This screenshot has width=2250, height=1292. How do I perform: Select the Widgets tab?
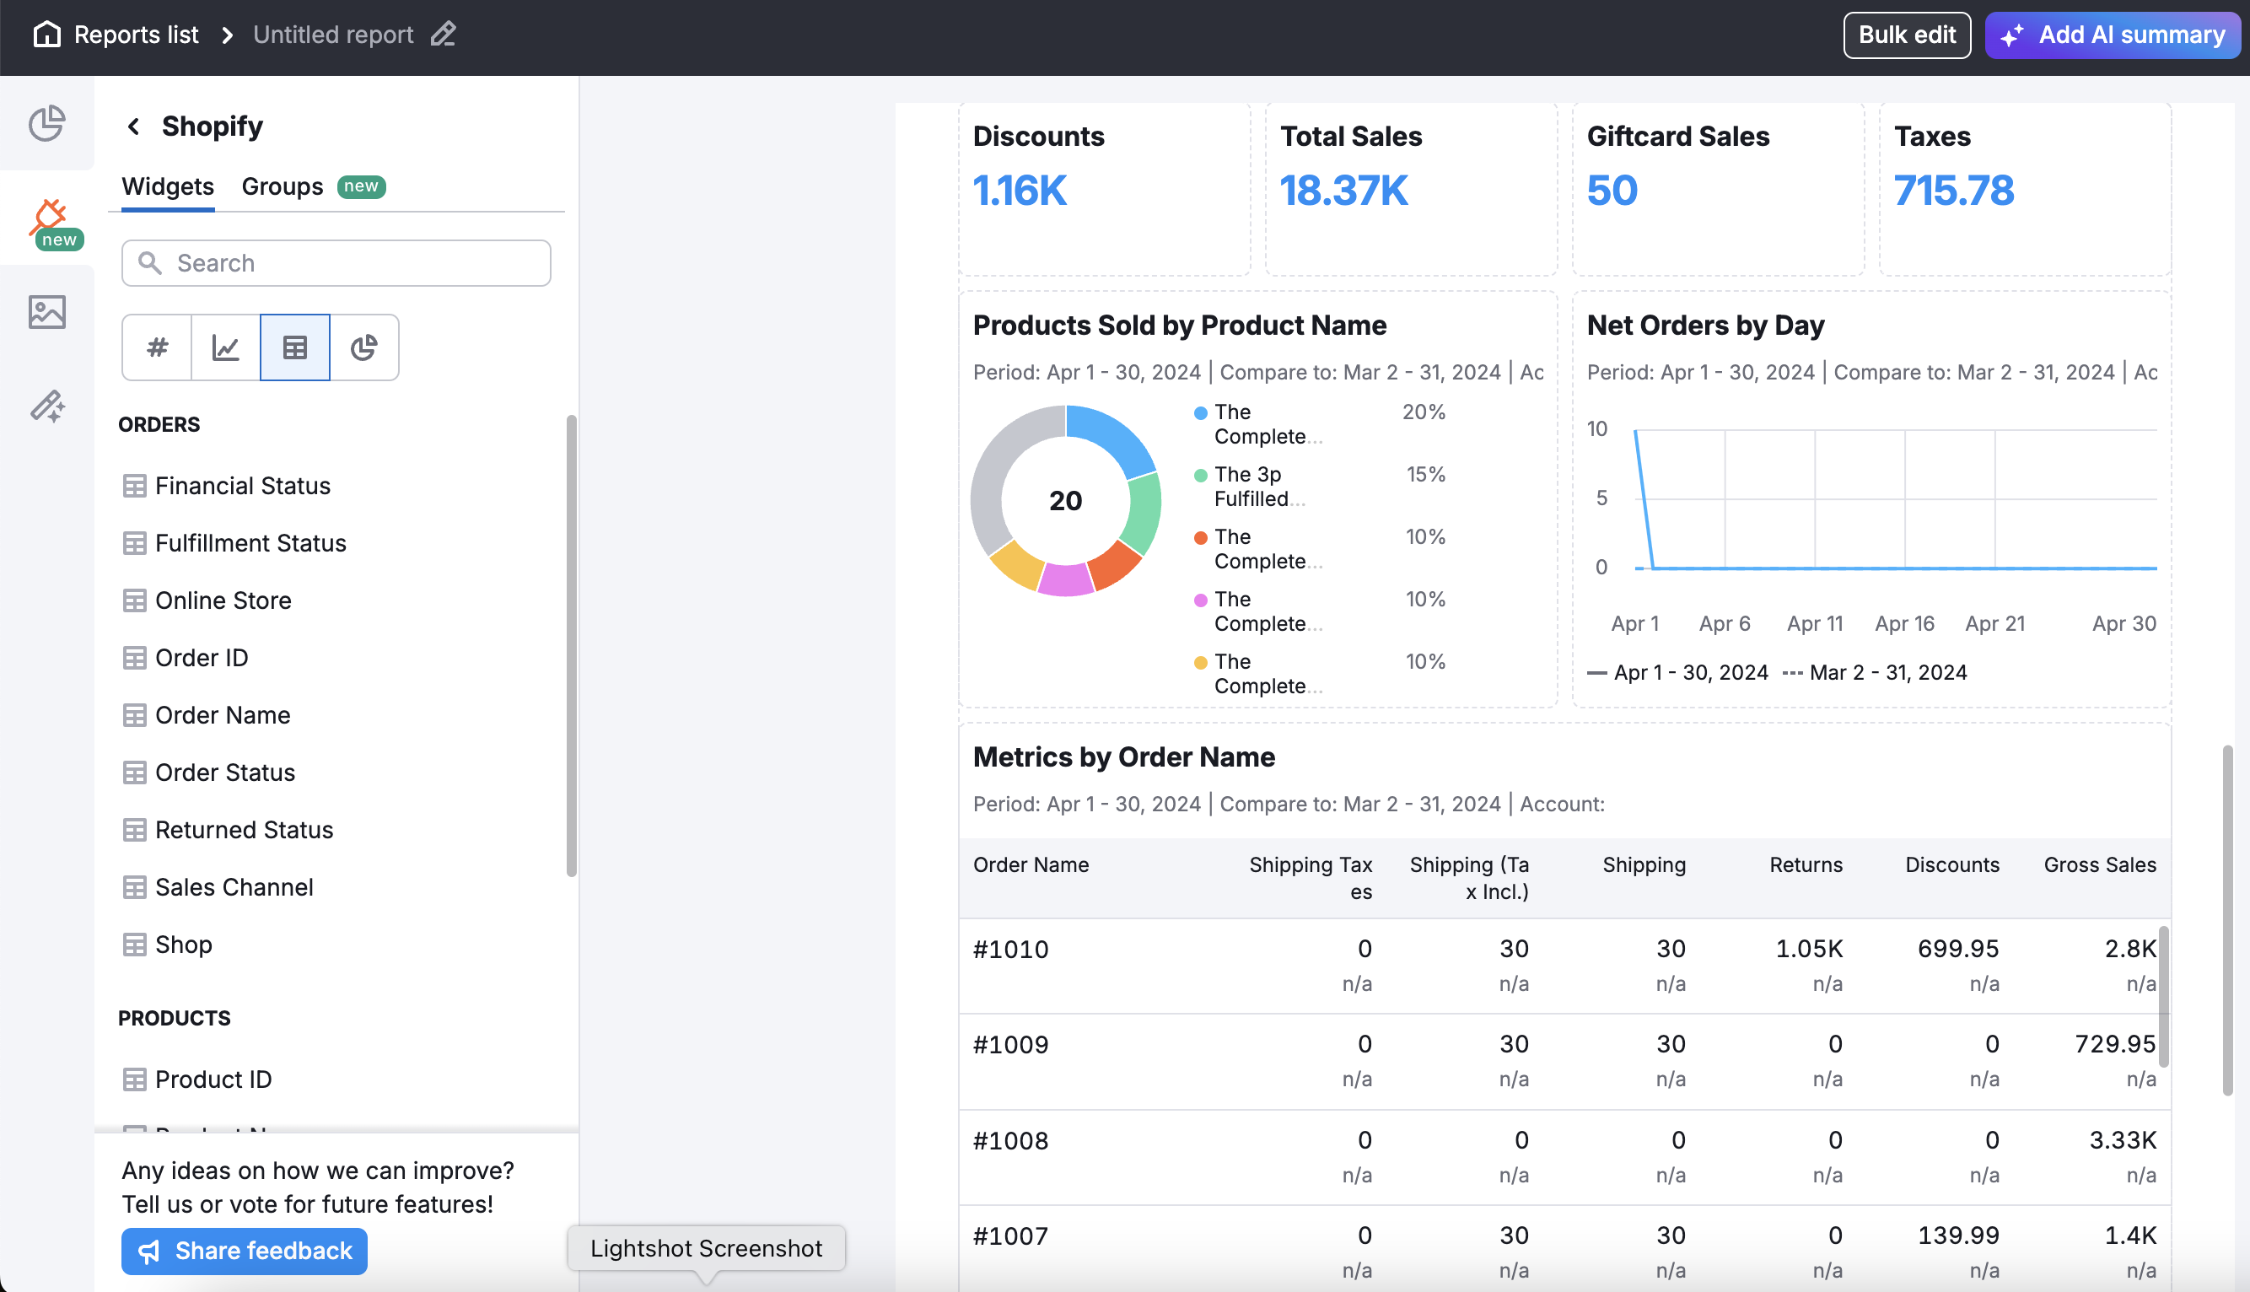click(x=168, y=186)
